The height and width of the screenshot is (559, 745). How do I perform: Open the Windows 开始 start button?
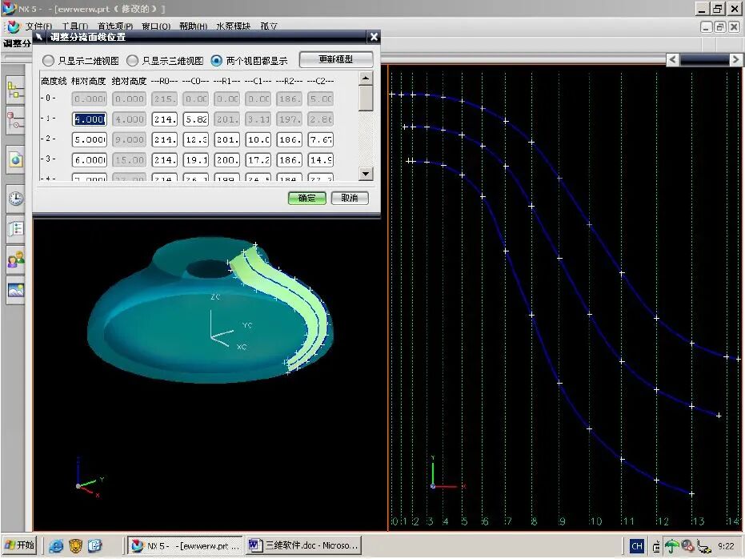(x=19, y=545)
